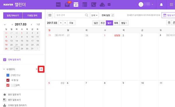Open 범주 일정 보기 link
Viewport: 175px width, 107px height.
tap(14, 100)
